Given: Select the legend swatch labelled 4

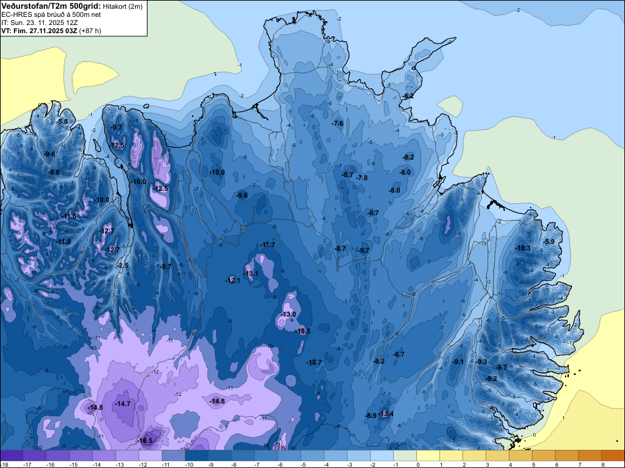Looking at the screenshot, I should click(x=521, y=455).
